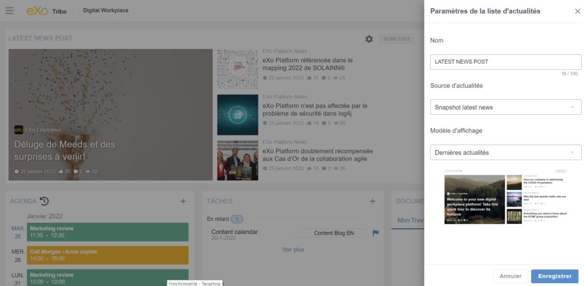Add a new task with plus
584x286 pixels.
372,201
